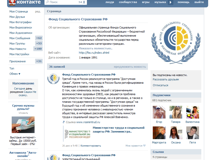Click the VKontakte logo in header

point(25,2)
